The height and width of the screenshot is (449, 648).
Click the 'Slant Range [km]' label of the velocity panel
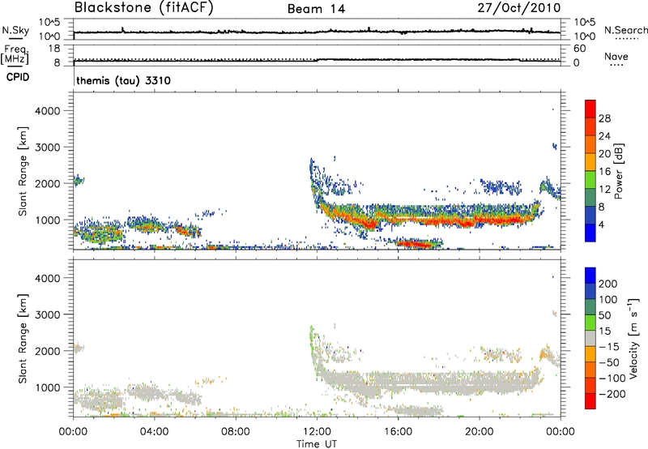23,338
